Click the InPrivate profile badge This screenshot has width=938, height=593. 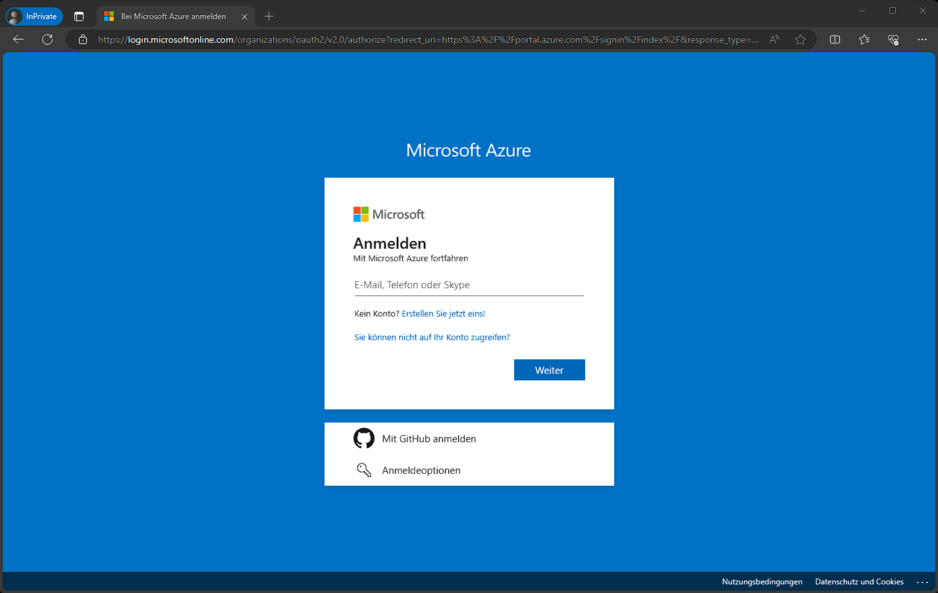34,16
